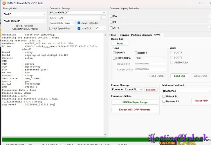This screenshot has height=145, width=211.
Task: Click the log scrollbar down arrow
Action: tap(105, 135)
